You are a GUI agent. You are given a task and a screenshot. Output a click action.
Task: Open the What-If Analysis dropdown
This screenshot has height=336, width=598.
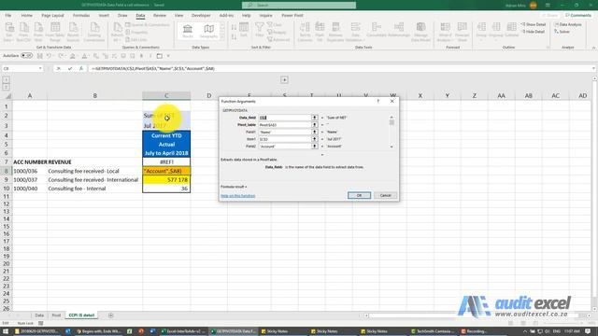[445, 40]
